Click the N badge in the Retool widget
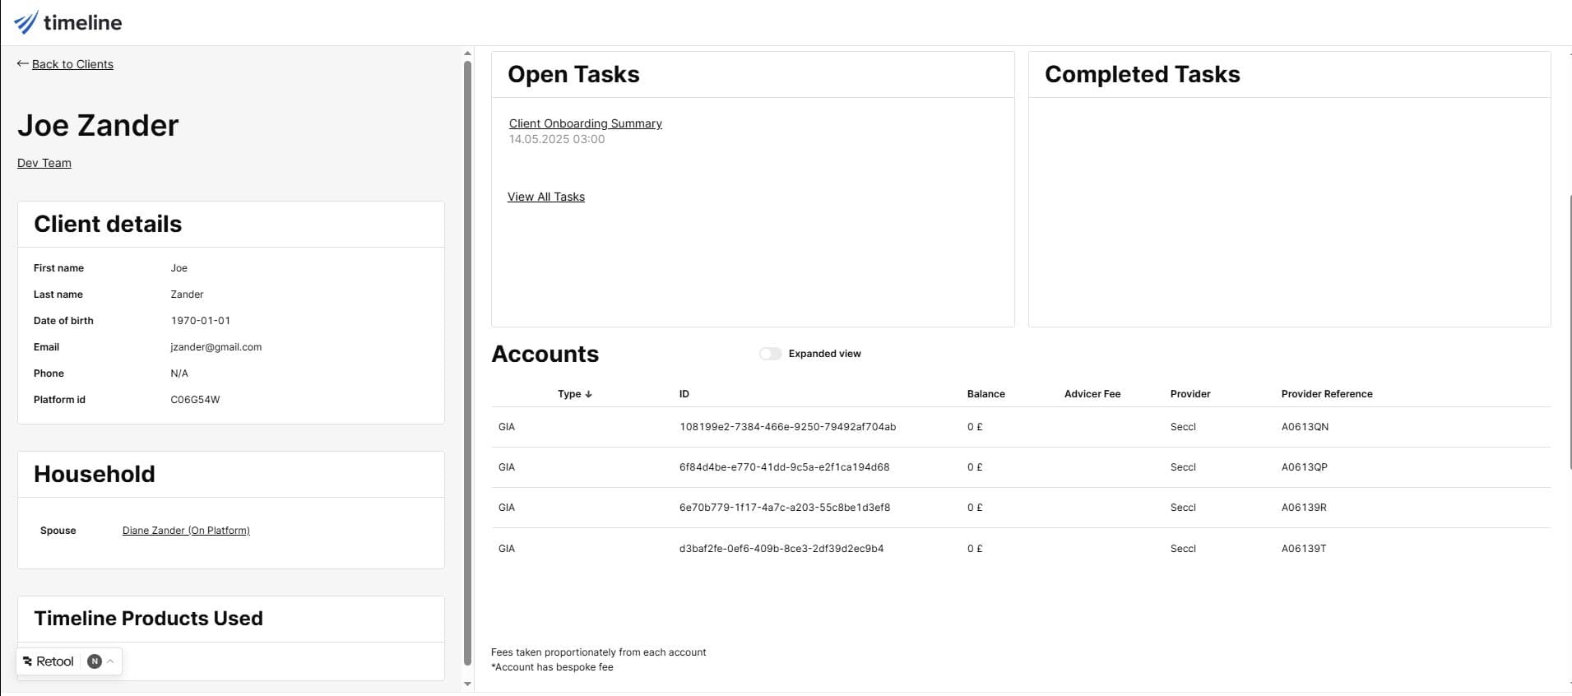This screenshot has height=696, width=1572. 95,661
